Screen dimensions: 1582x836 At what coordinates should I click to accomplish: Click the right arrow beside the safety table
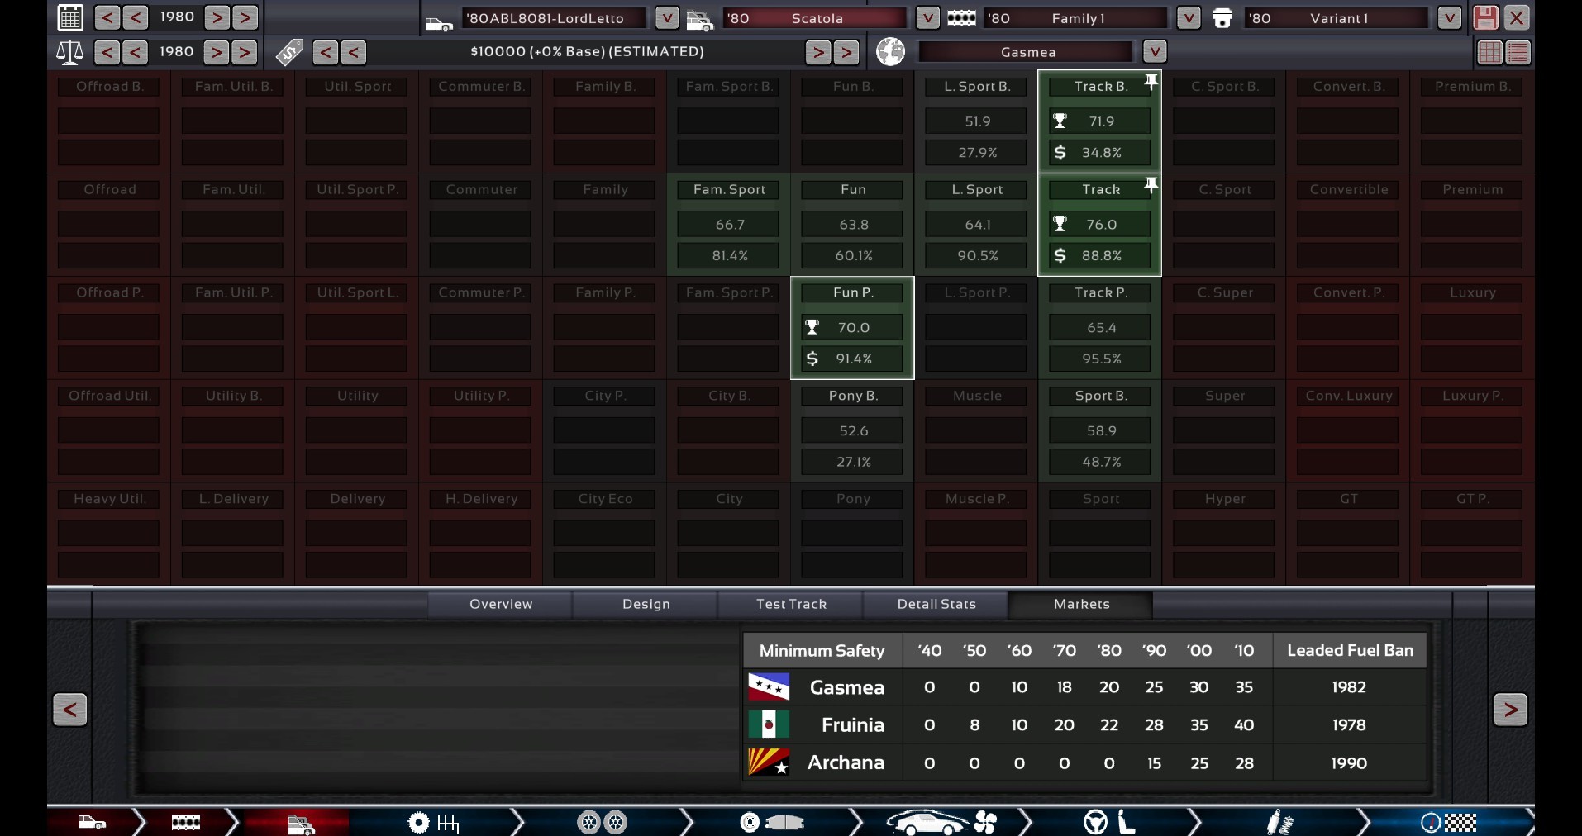click(1510, 709)
